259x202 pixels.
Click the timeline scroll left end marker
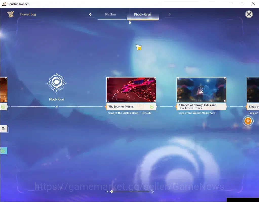pos(107,191)
